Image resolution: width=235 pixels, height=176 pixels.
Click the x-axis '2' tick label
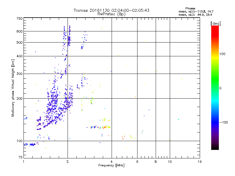68,162
